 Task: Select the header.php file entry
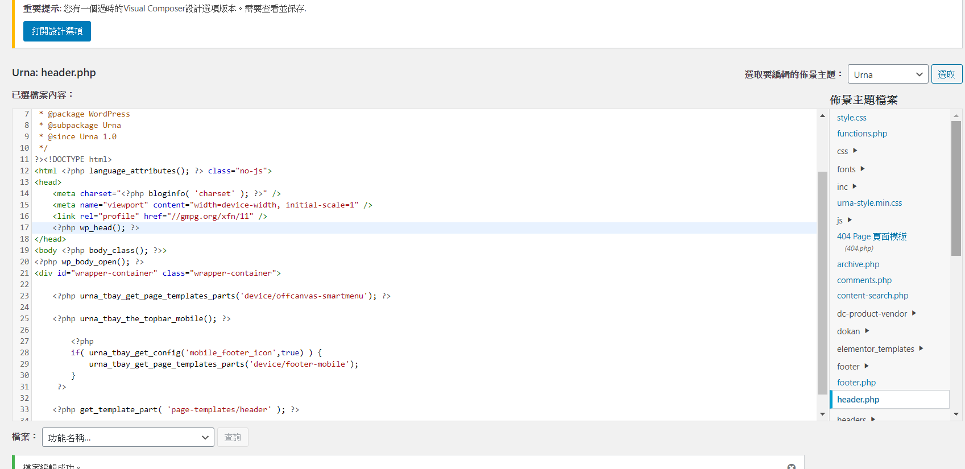coord(858,400)
